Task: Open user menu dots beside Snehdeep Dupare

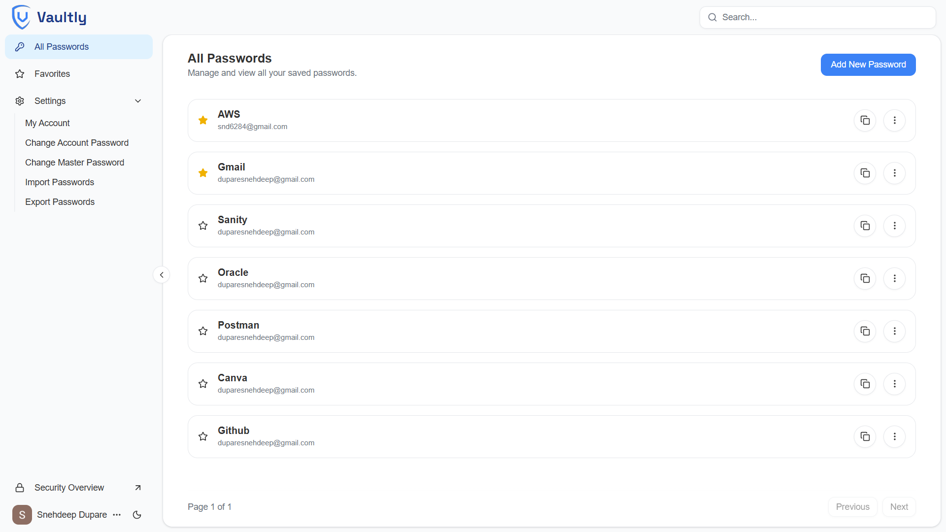Action: click(x=117, y=515)
